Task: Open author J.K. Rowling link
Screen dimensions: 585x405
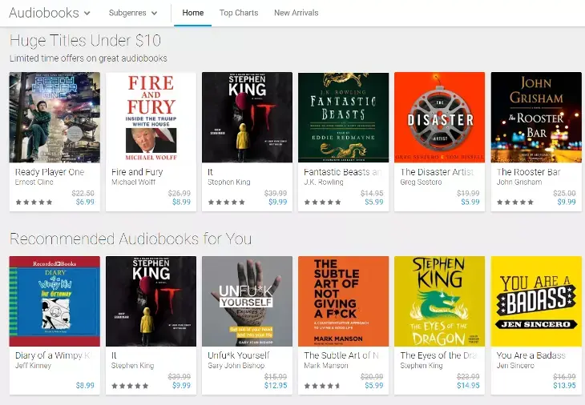Action: (324, 182)
